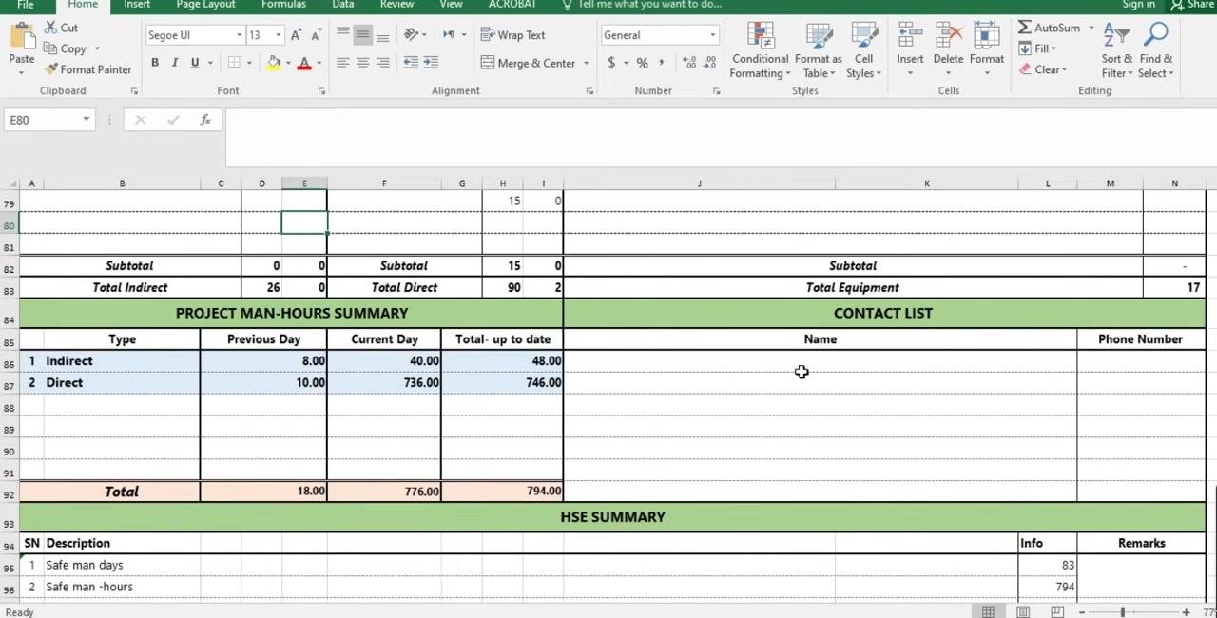The height and width of the screenshot is (618, 1217).
Task: Decrease indent
Action: click(411, 63)
